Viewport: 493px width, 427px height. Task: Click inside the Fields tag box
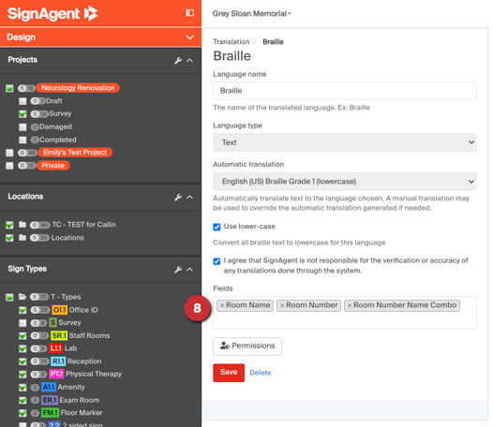coord(345,320)
